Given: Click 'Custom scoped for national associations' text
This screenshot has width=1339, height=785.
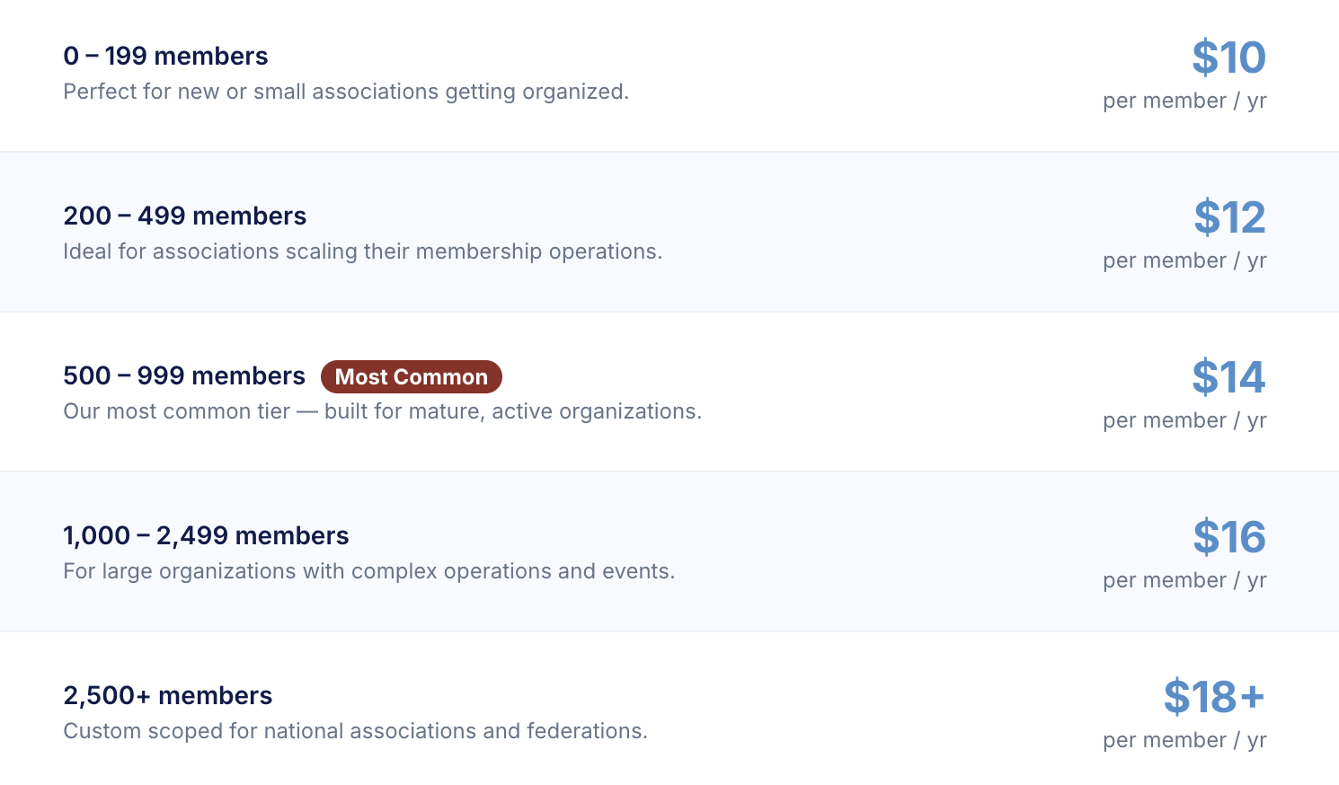Looking at the screenshot, I should click(355, 731).
